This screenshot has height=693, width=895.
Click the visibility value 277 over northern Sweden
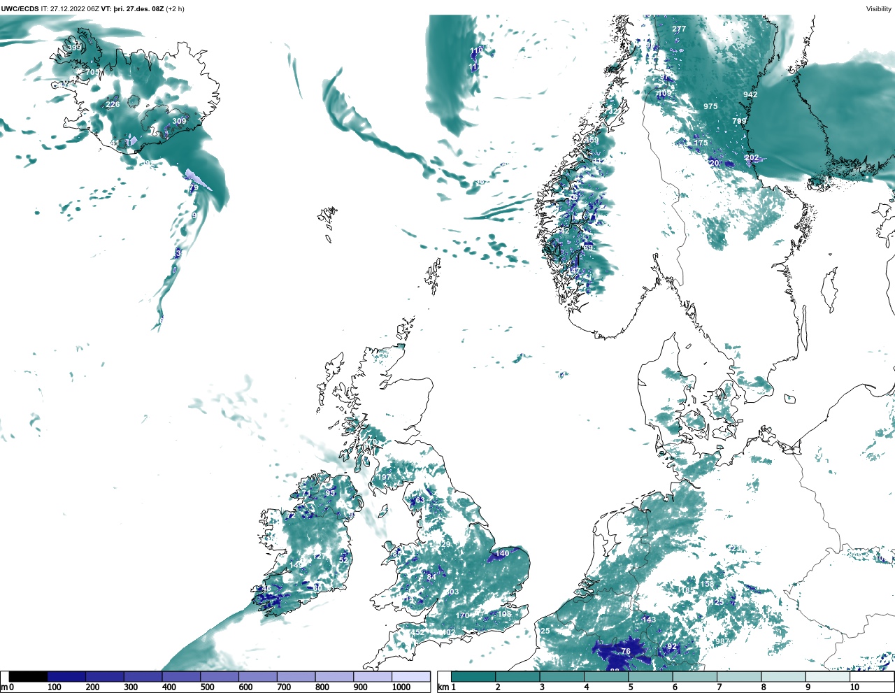679,29
